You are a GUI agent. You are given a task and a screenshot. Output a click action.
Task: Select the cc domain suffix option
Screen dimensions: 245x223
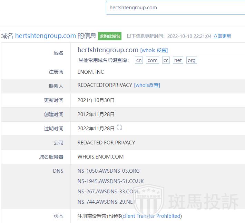[x=166, y=60]
